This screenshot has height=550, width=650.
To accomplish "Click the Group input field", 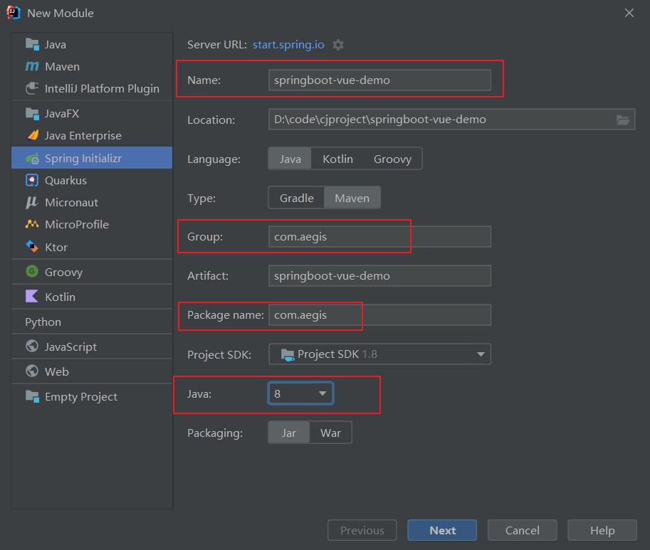I will pyautogui.click(x=379, y=236).
